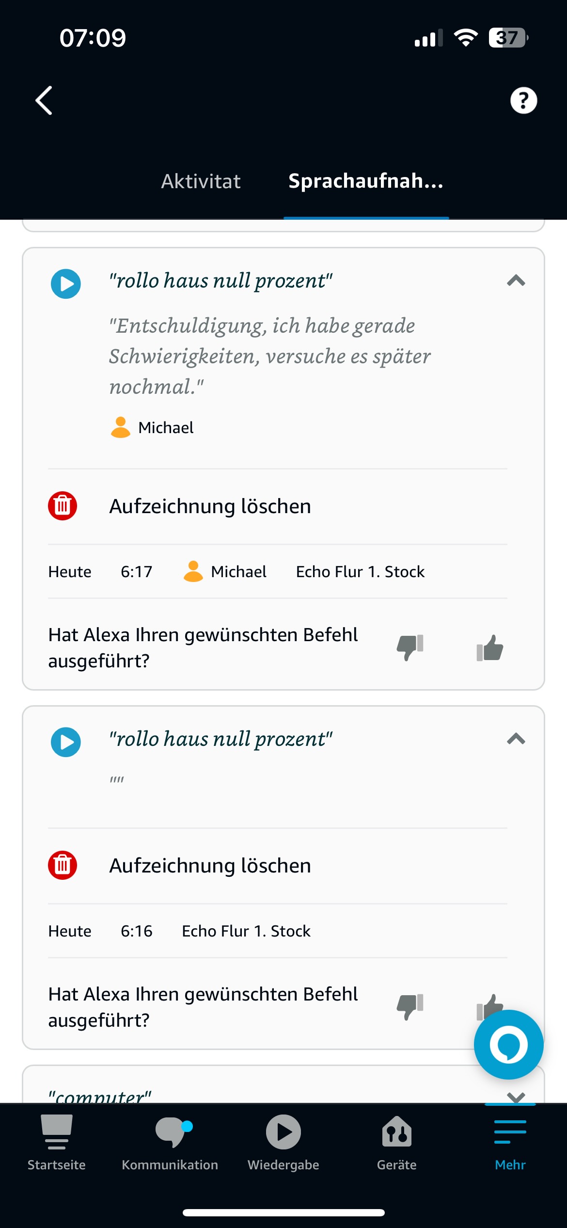Screen dimensions: 567x1228
Task: Give thumbs down on the 6:16 recording
Action: pos(410,1007)
